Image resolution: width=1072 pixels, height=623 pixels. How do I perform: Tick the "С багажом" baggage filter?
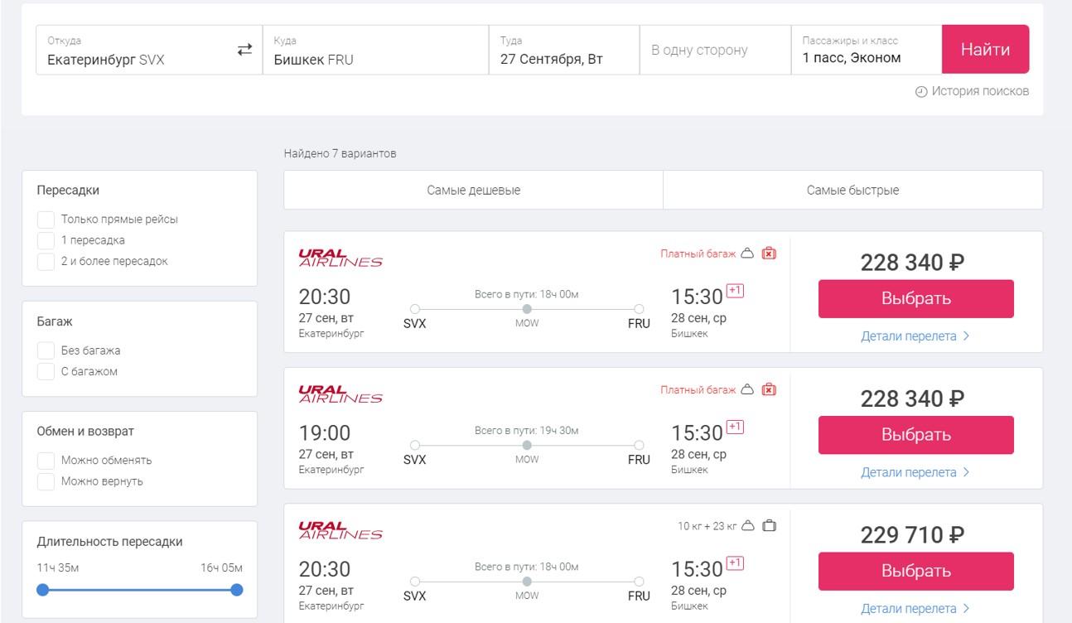46,372
